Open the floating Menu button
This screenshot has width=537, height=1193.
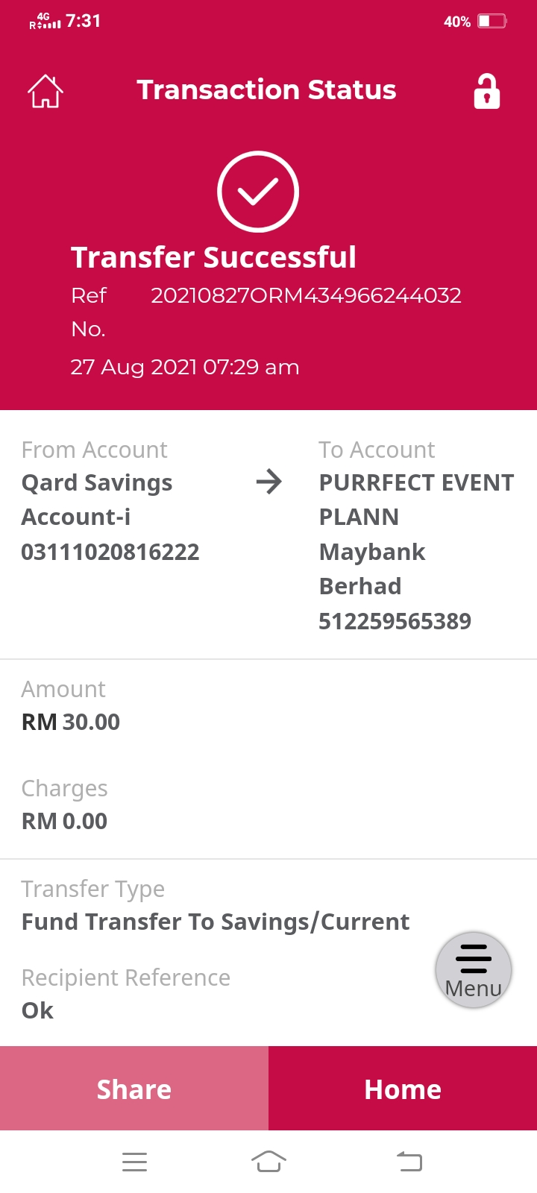(x=474, y=970)
